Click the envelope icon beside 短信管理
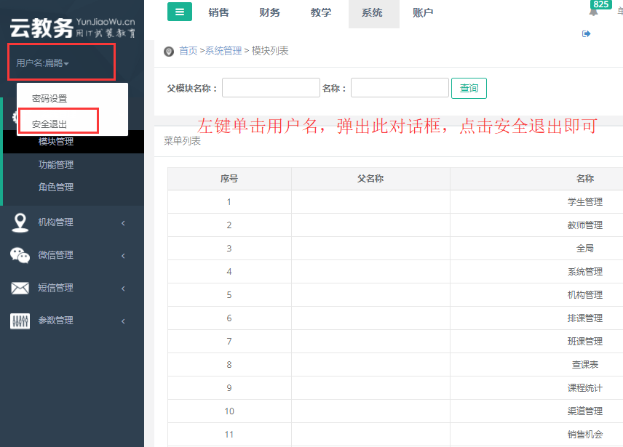623x447 pixels. coord(20,288)
